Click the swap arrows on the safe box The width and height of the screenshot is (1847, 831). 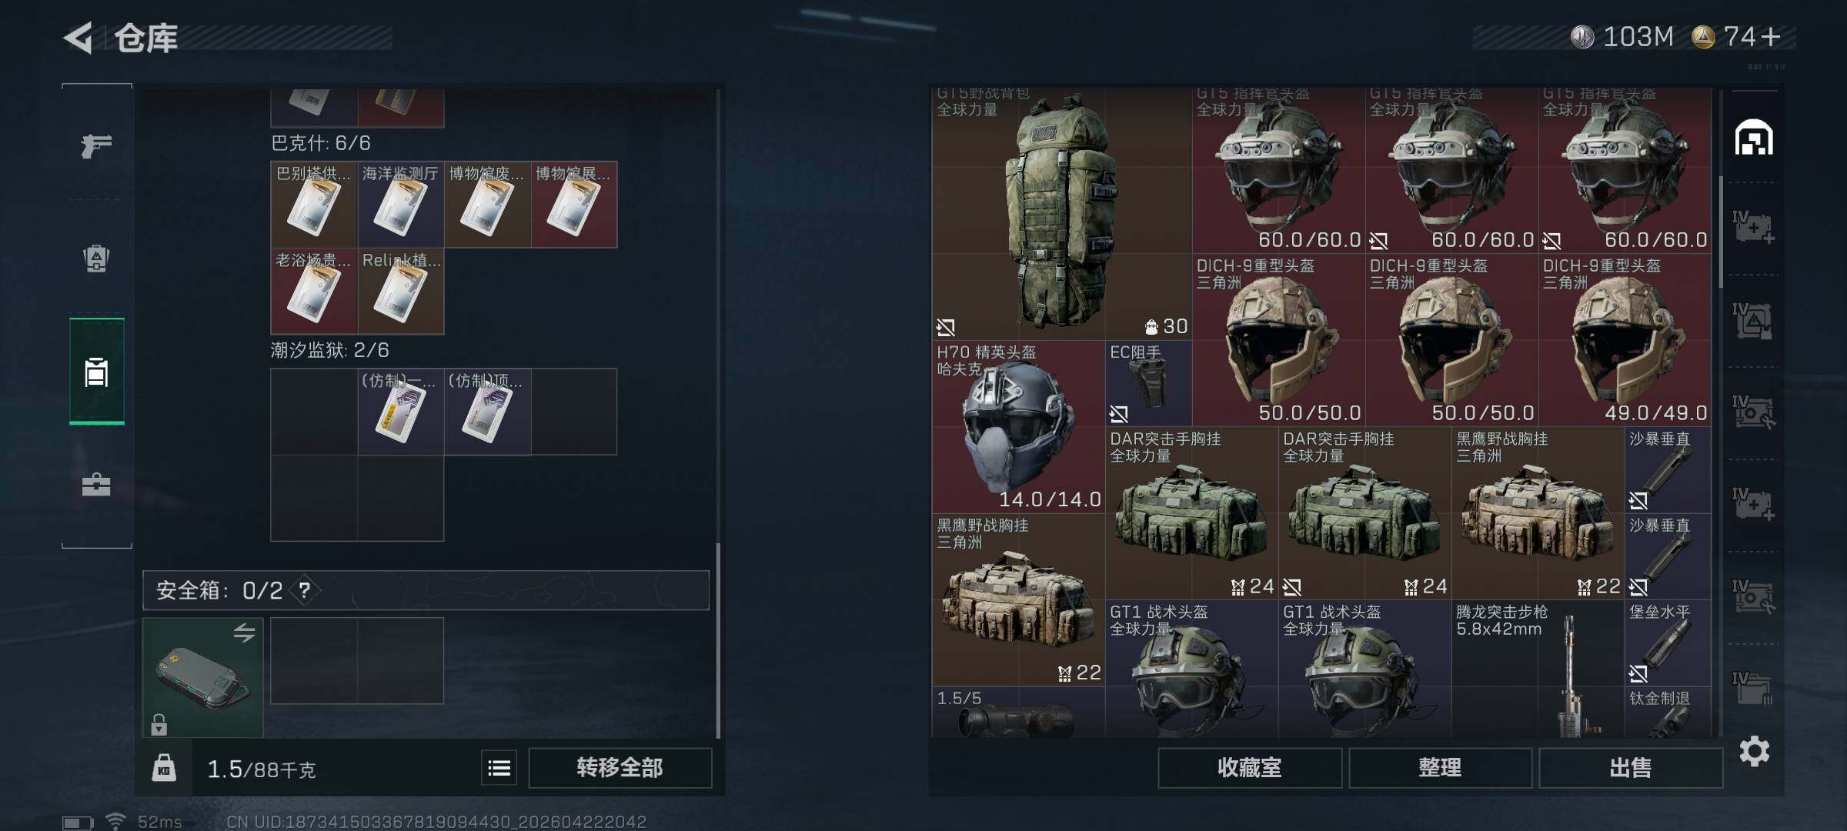coord(244,632)
